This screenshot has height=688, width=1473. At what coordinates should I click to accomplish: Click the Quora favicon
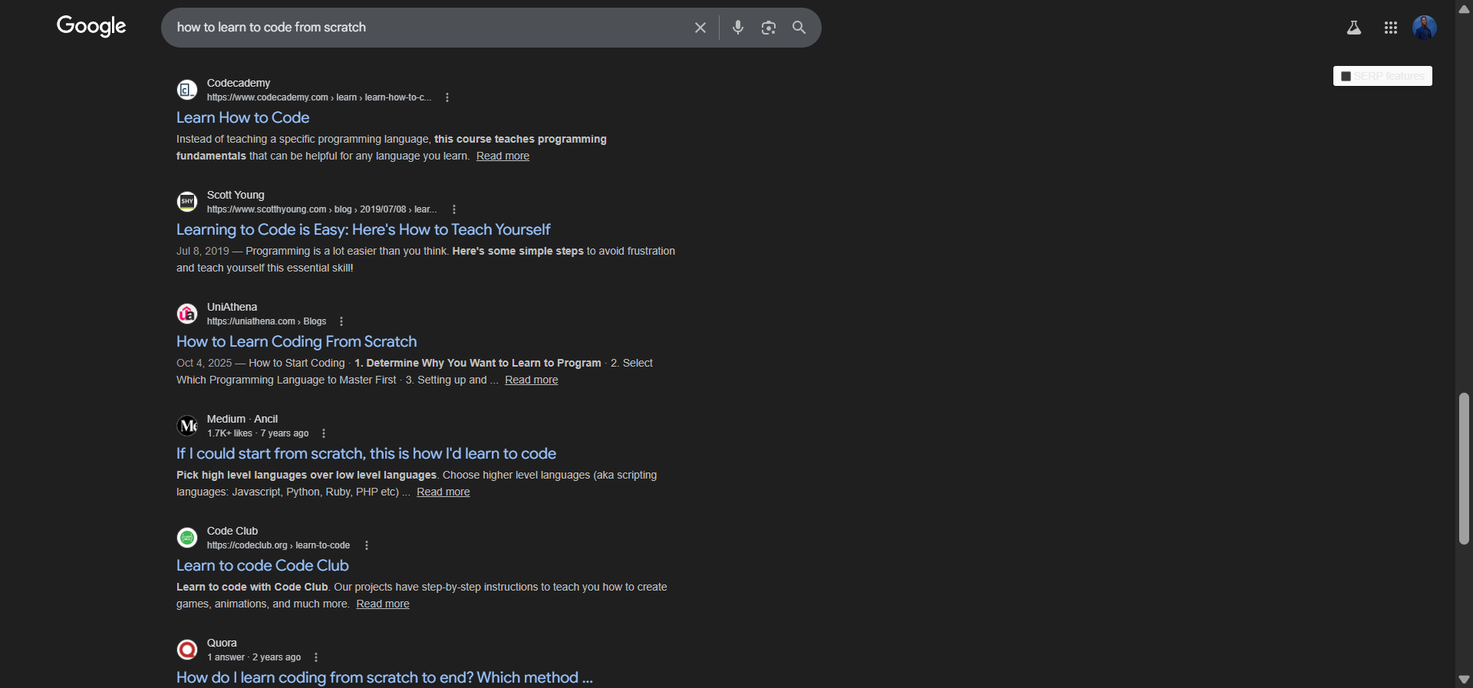187,650
